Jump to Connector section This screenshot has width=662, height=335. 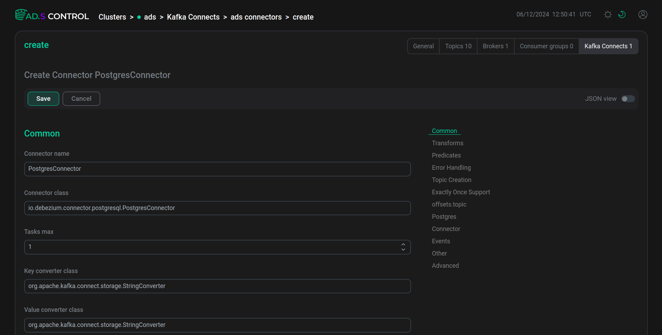446,229
